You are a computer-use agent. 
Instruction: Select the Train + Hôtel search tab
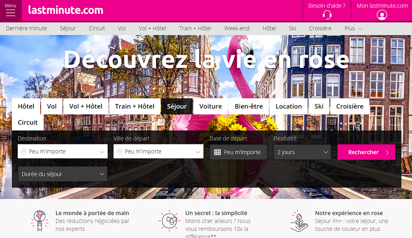click(x=135, y=106)
